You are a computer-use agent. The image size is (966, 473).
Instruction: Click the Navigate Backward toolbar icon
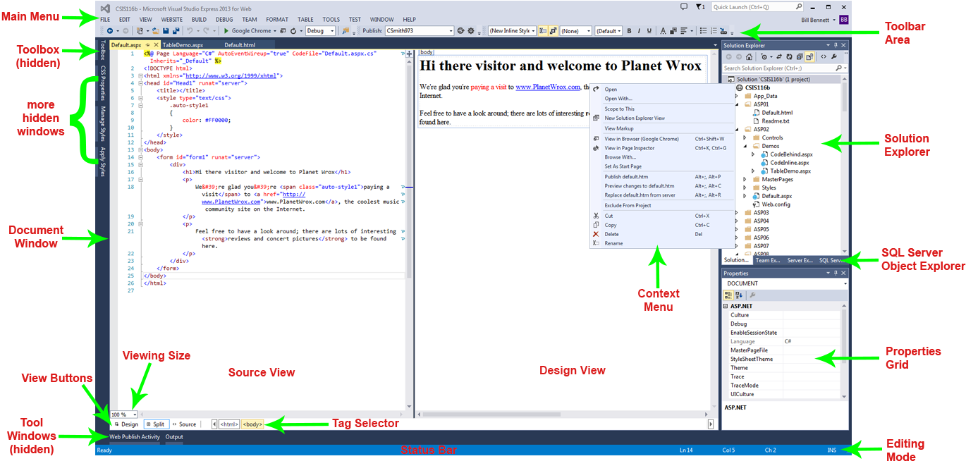pos(110,31)
